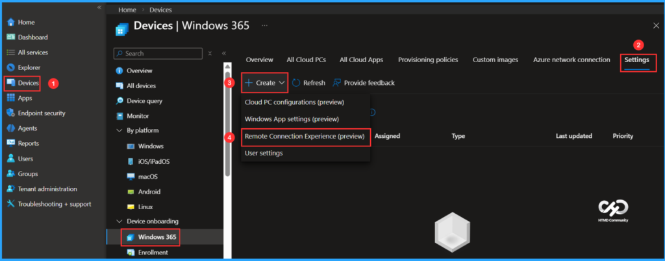Collapse the left navigation with double chevron
This screenshot has width=665, height=261.
tap(99, 7)
